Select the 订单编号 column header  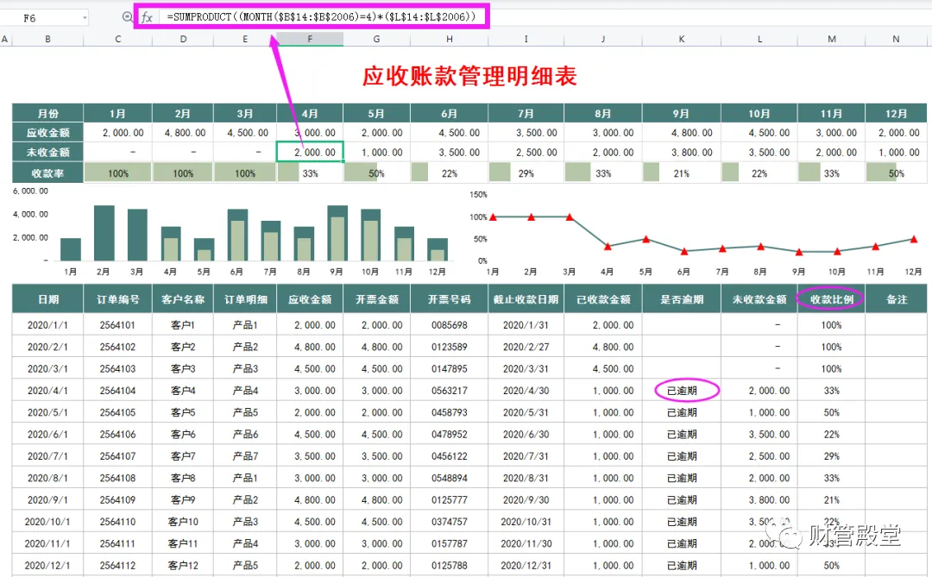pyautogui.click(x=117, y=299)
